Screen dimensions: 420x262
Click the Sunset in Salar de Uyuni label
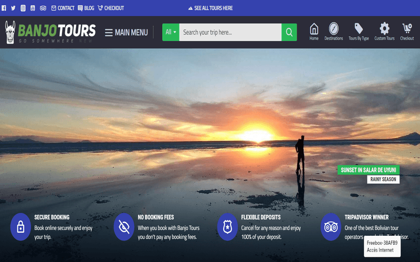point(369,170)
